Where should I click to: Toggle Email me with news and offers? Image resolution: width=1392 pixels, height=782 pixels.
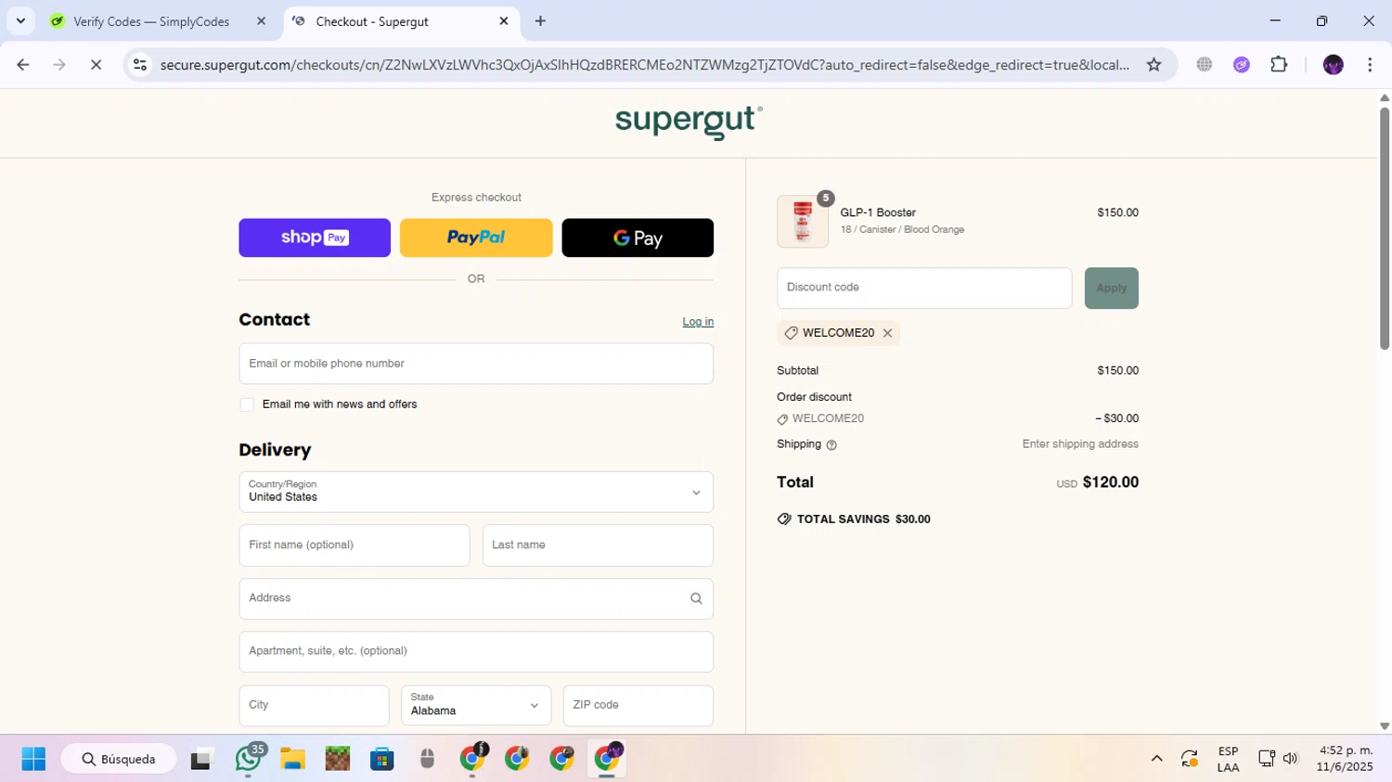point(247,404)
